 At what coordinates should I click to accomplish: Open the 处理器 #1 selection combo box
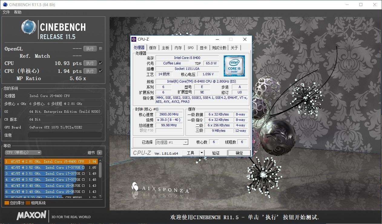tap(172, 142)
